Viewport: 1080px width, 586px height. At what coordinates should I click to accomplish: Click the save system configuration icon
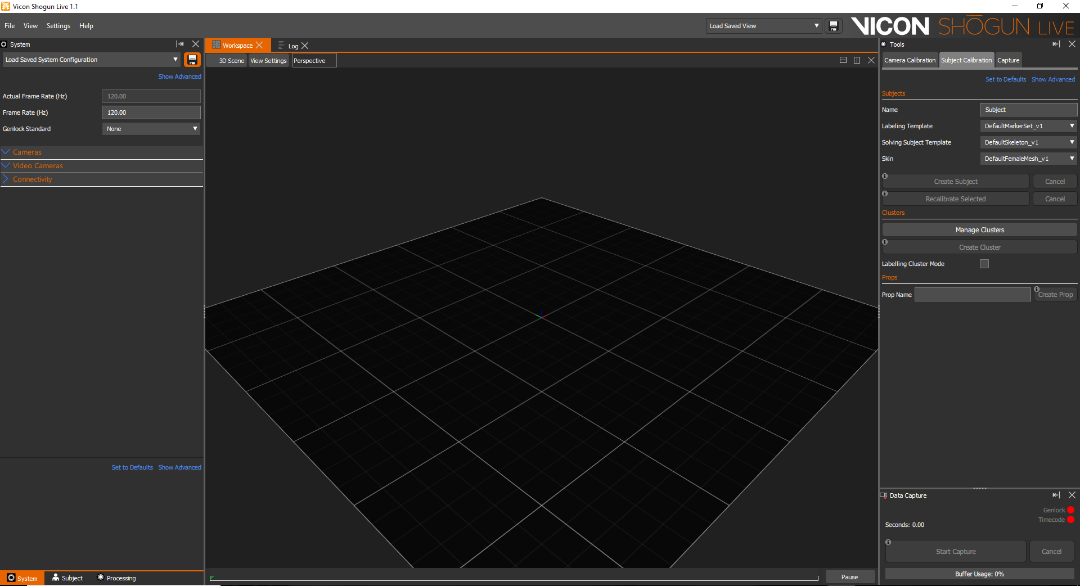[x=192, y=60]
